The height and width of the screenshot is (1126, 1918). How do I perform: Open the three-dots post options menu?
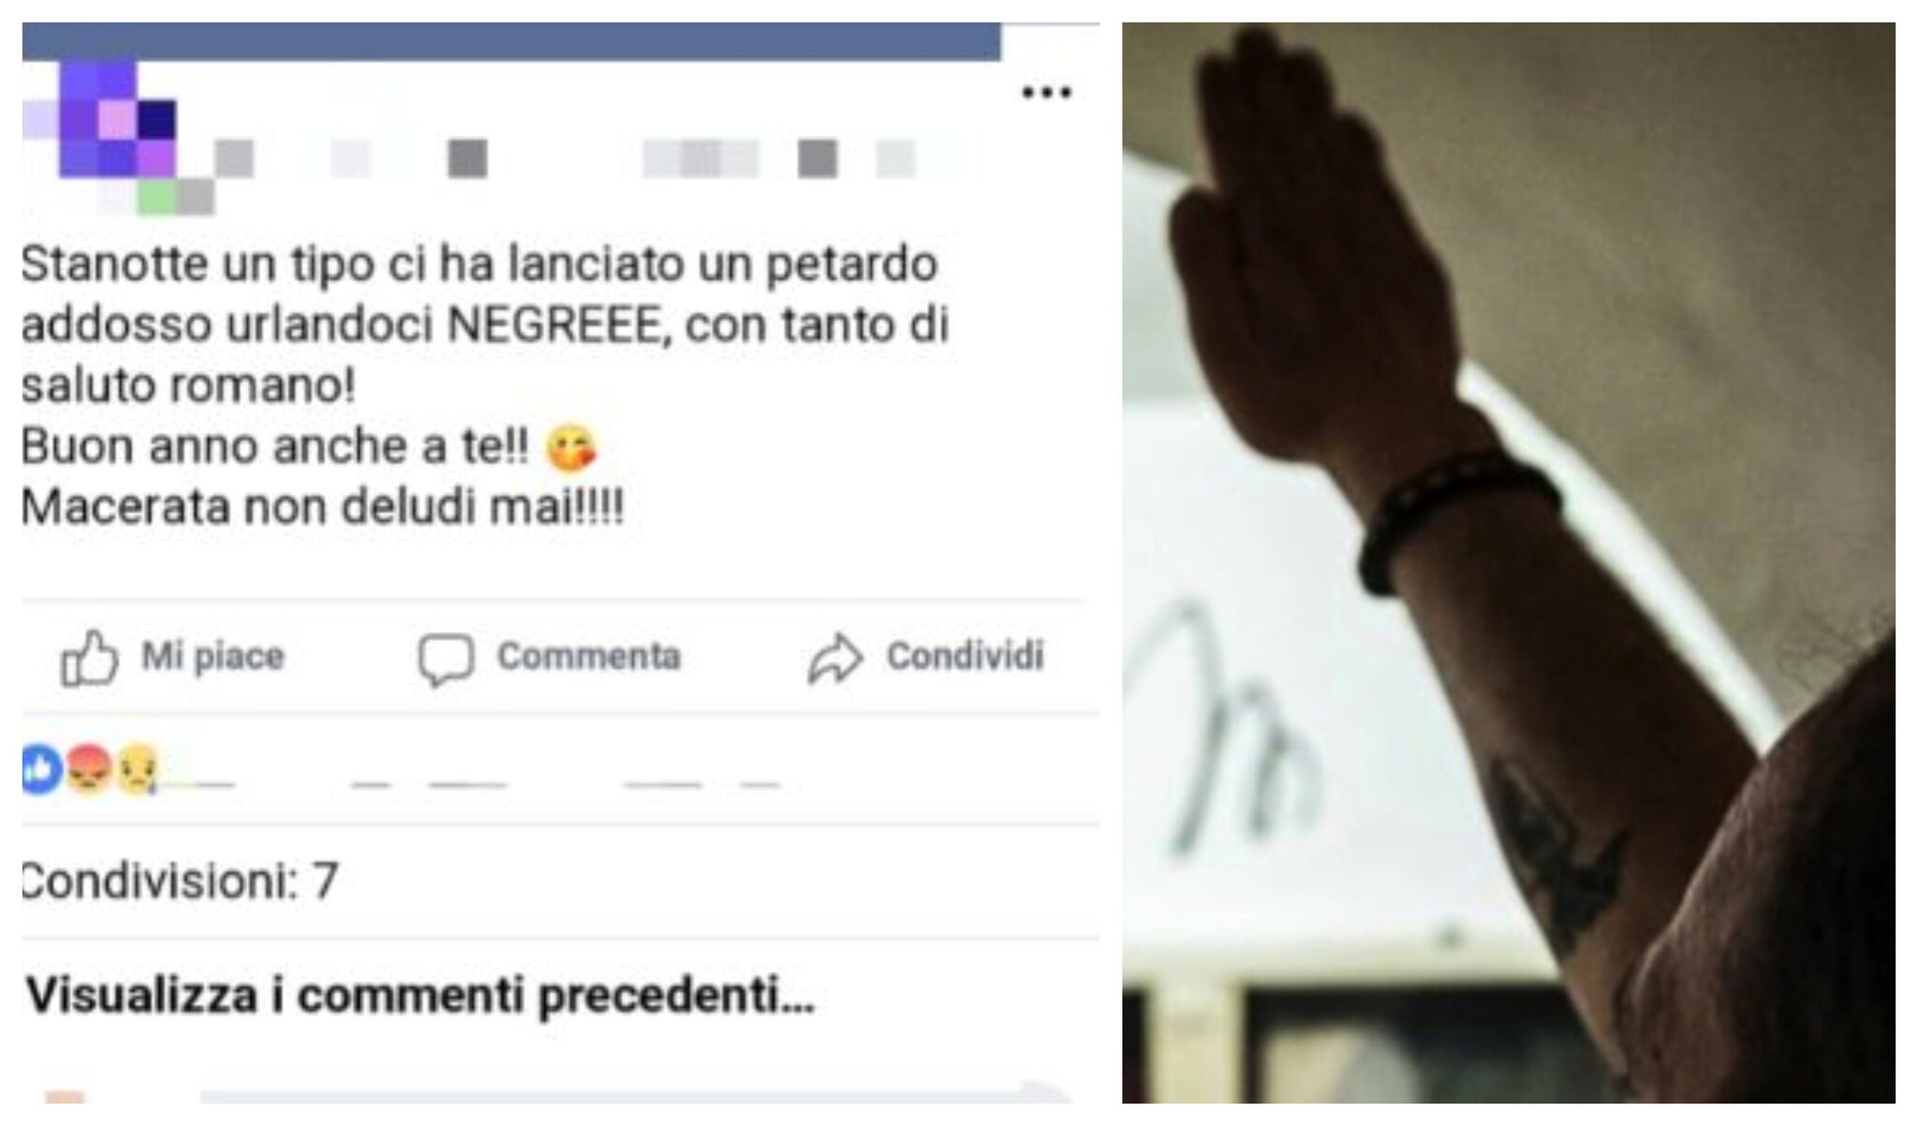[1046, 92]
